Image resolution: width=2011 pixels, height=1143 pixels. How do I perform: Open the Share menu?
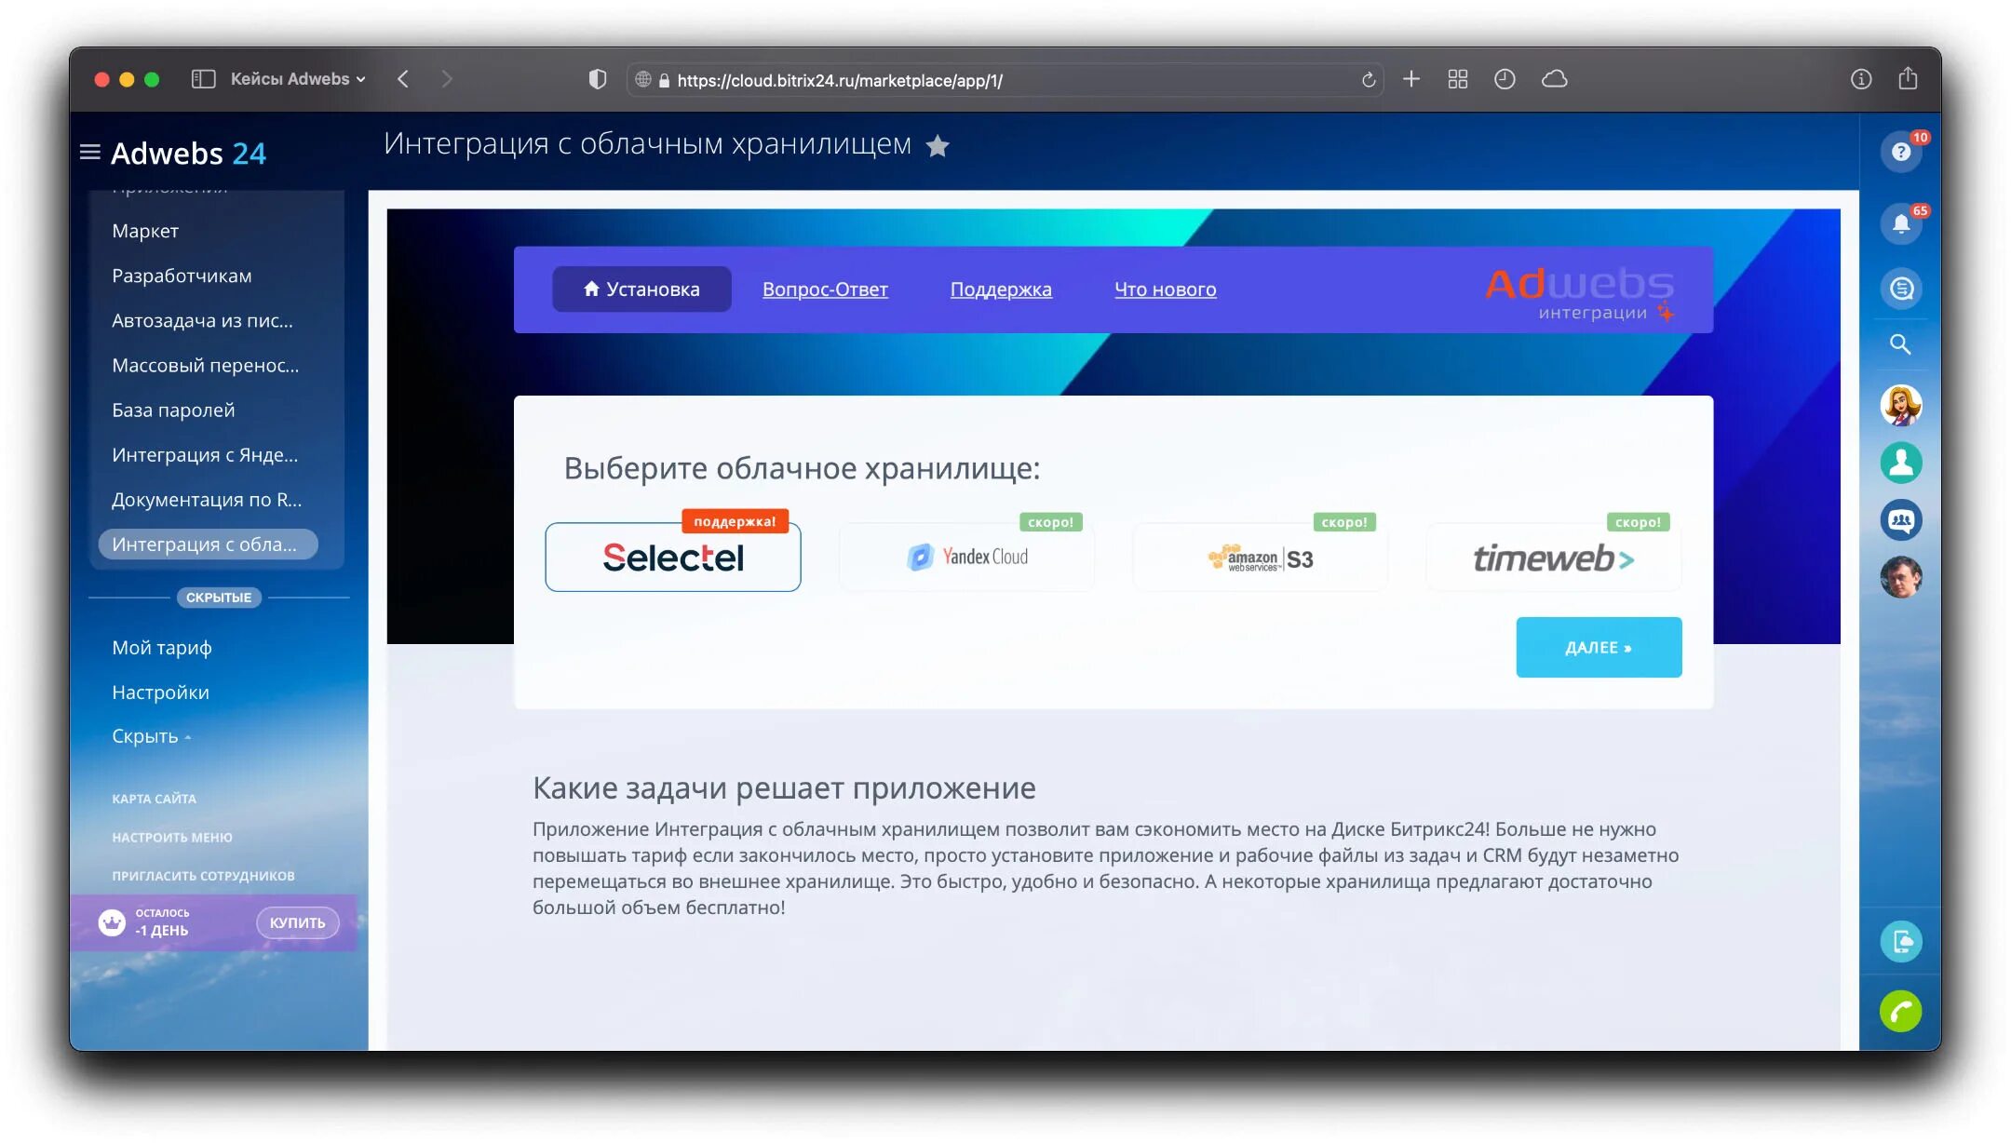coord(1908,78)
